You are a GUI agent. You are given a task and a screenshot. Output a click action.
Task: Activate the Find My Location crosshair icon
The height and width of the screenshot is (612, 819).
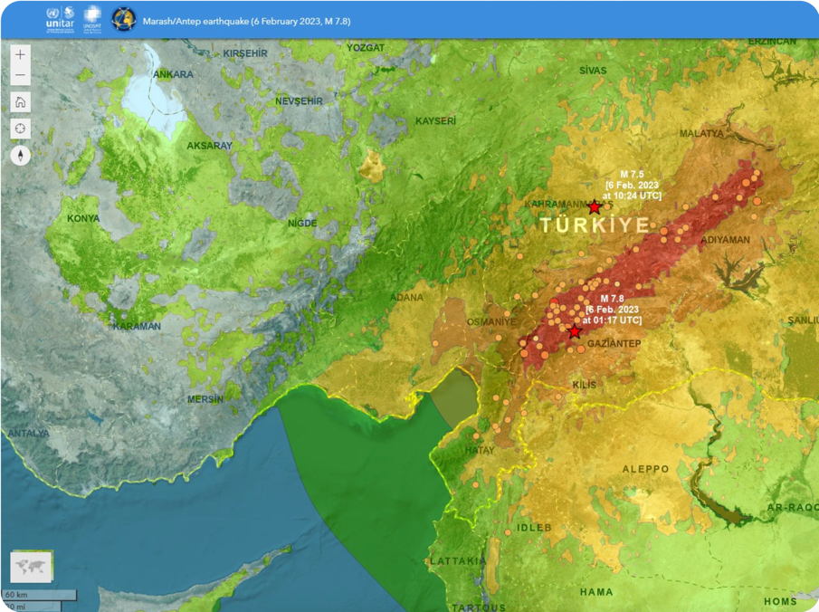(19, 128)
